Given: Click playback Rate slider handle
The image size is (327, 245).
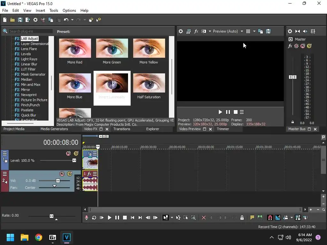Looking at the screenshot, I should tap(51, 216).
